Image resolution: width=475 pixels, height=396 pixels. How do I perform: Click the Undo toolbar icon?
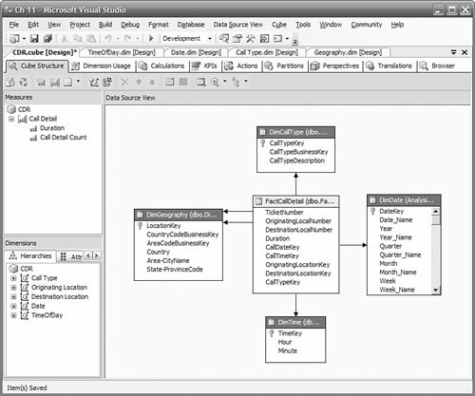[108, 39]
